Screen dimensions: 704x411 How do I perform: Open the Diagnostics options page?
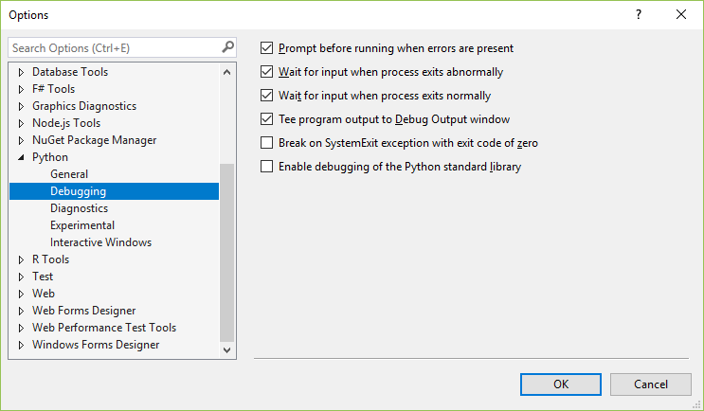pos(79,208)
